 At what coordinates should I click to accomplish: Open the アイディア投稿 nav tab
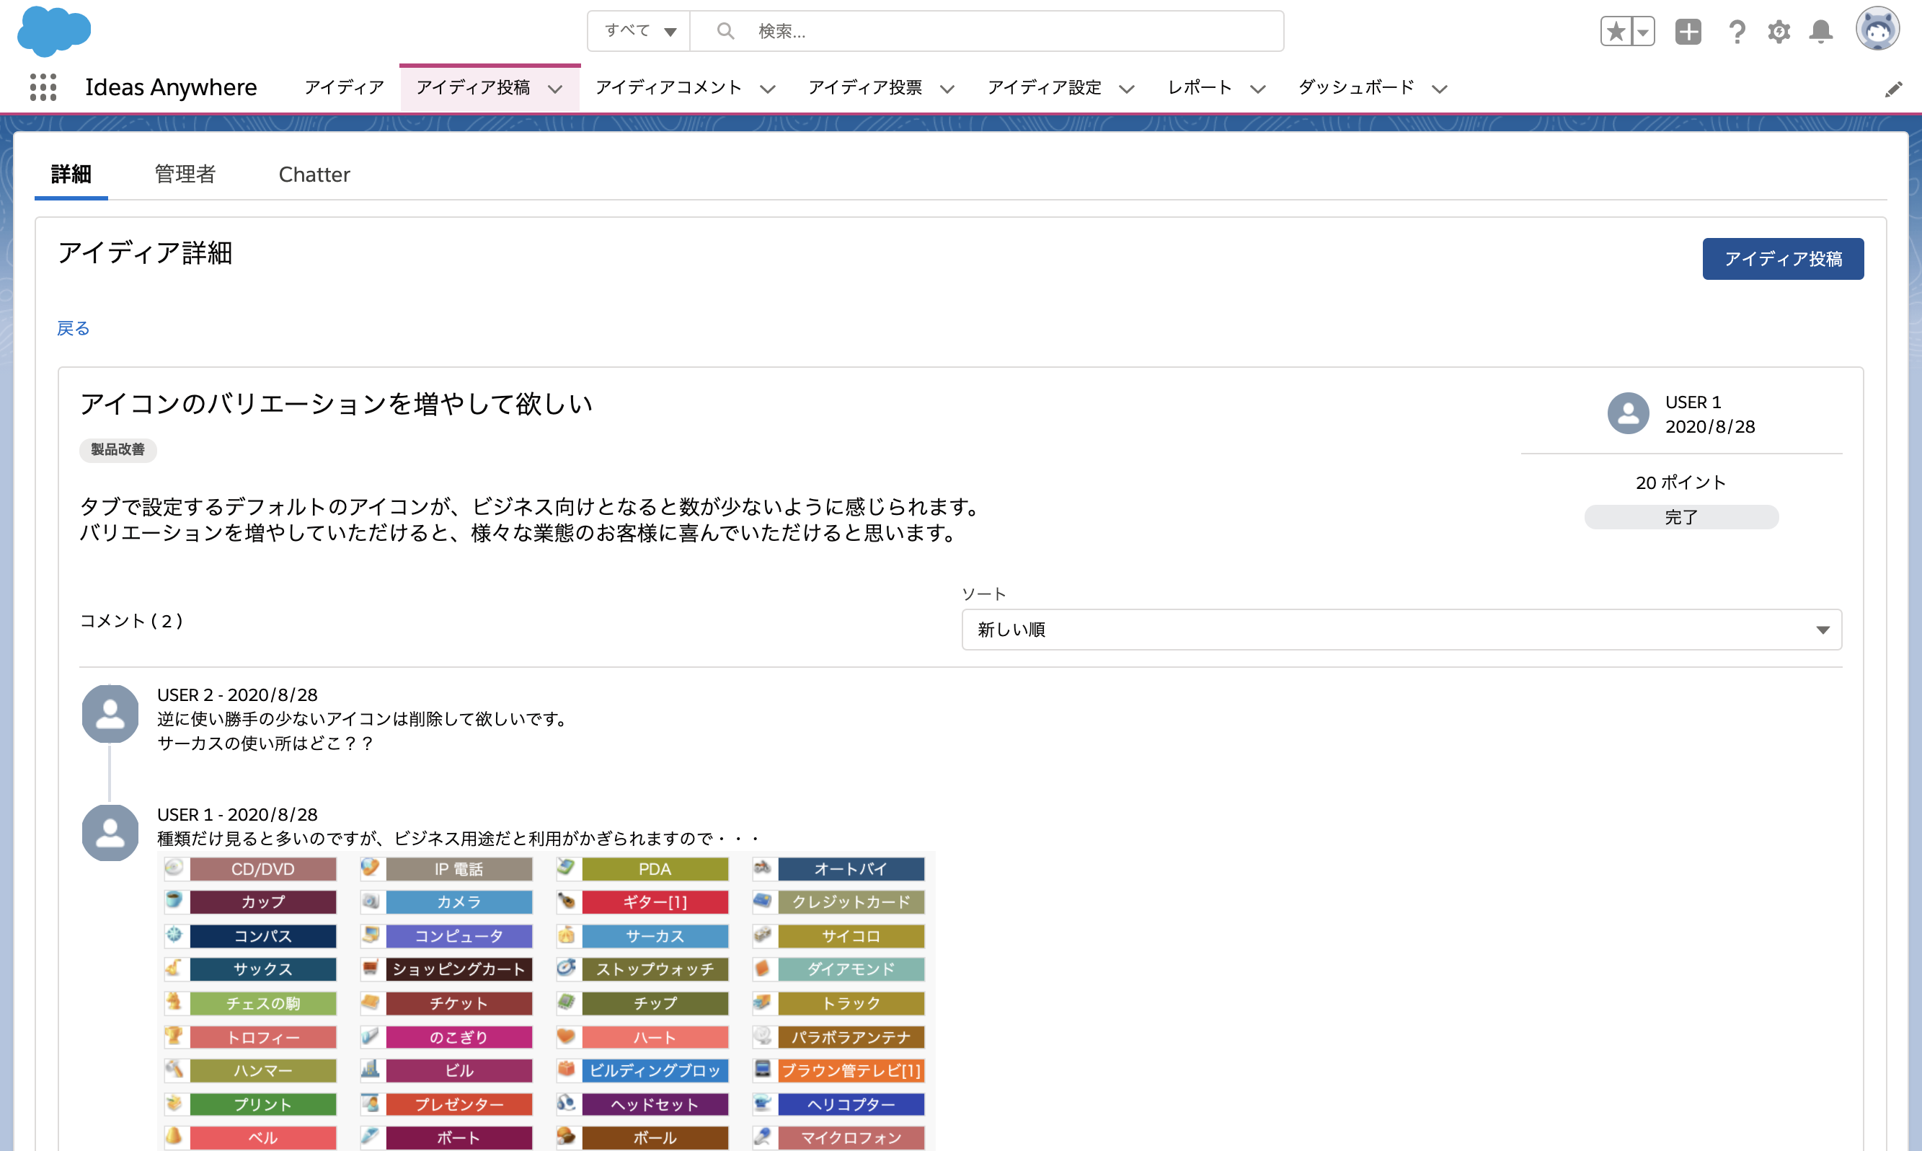point(474,88)
